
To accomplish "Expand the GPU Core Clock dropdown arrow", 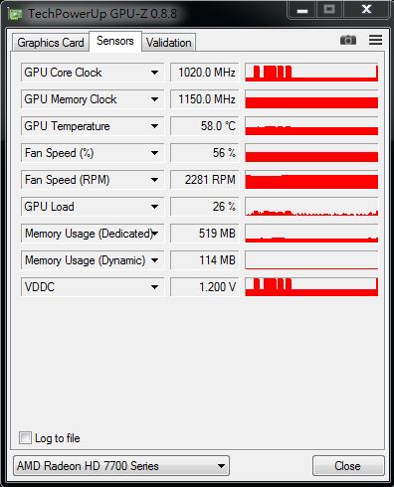I will click(x=154, y=73).
